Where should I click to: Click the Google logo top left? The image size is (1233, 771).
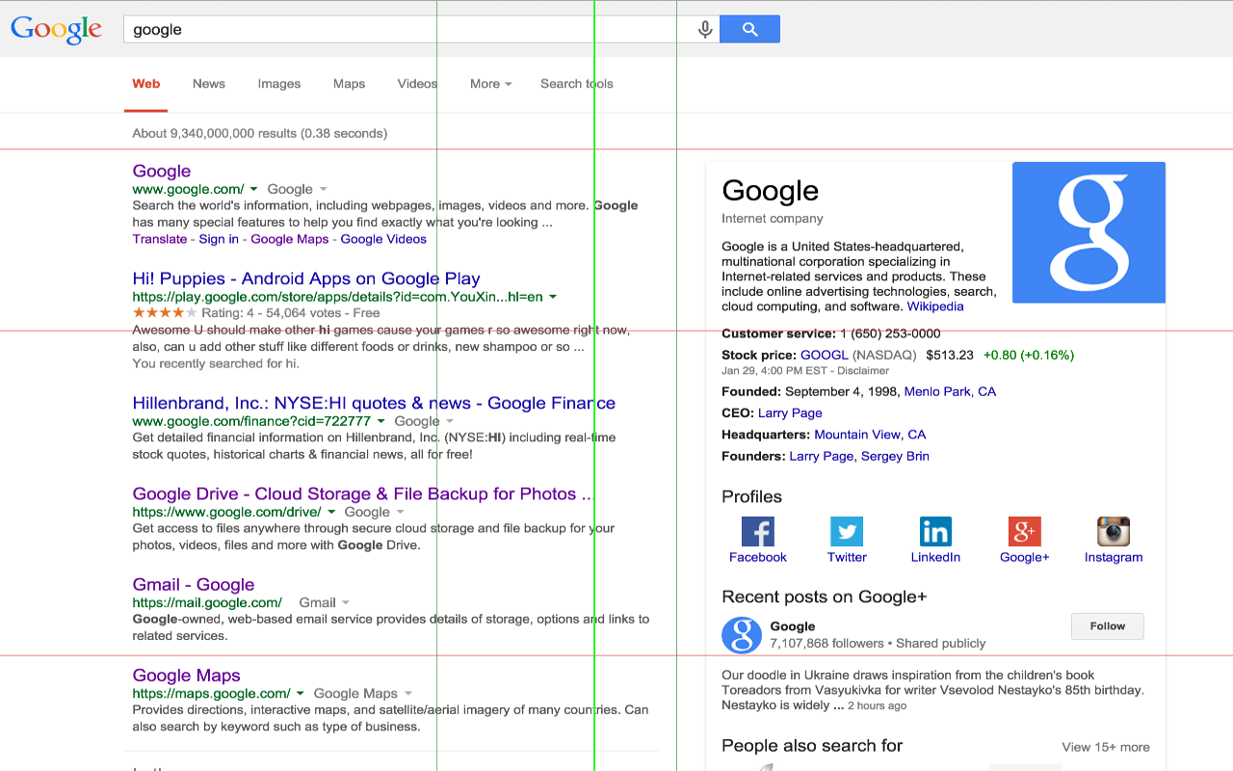pyautogui.click(x=56, y=30)
